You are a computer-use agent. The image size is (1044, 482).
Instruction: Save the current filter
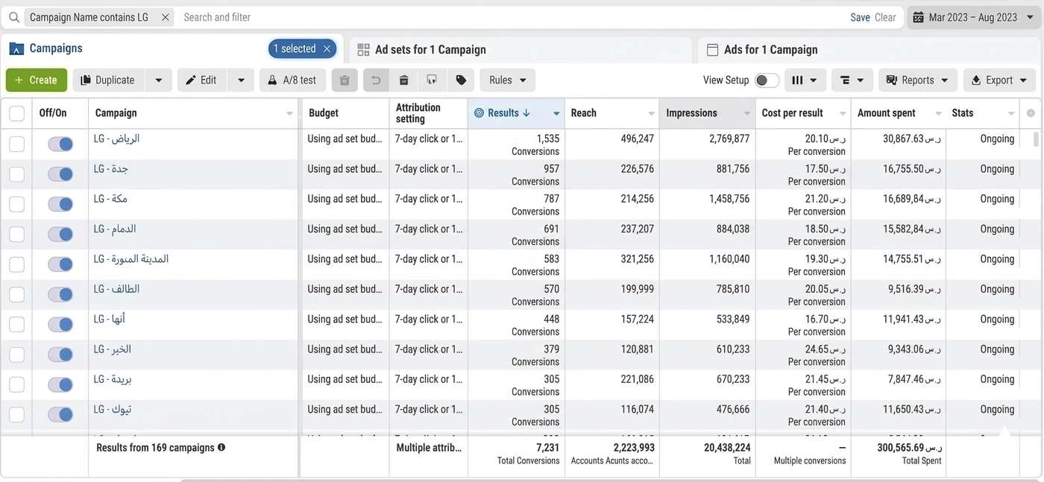[x=860, y=17]
